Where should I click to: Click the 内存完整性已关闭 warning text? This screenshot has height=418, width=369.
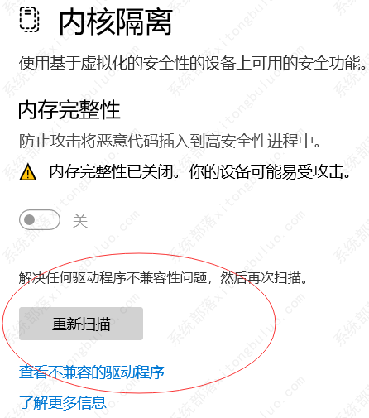coord(112,172)
